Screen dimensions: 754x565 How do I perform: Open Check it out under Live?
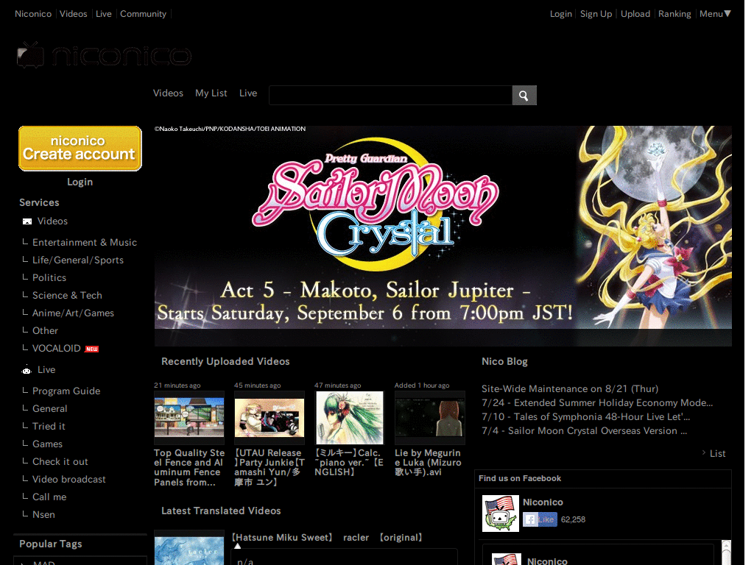click(x=60, y=462)
